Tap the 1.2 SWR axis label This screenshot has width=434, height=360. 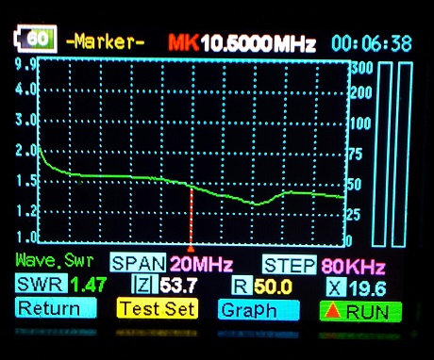26,211
